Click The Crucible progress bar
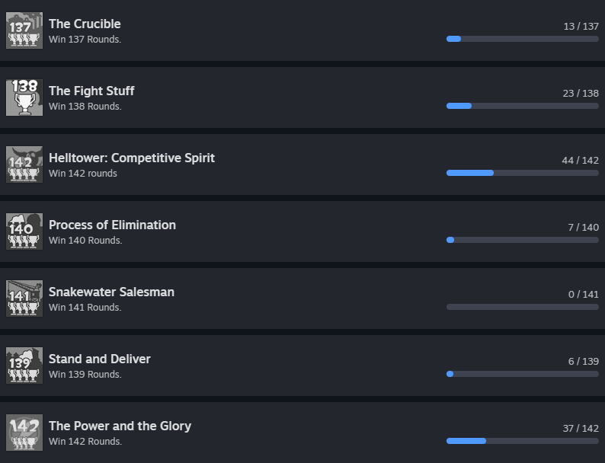The width and height of the screenshot is (605, 463). [x=523, y=39]
